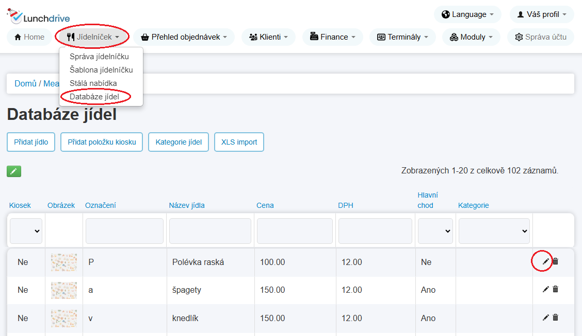Select Databáze jídel menu entry
The image size is (582, 336).
pyautogui.click(x=94, y=97)
